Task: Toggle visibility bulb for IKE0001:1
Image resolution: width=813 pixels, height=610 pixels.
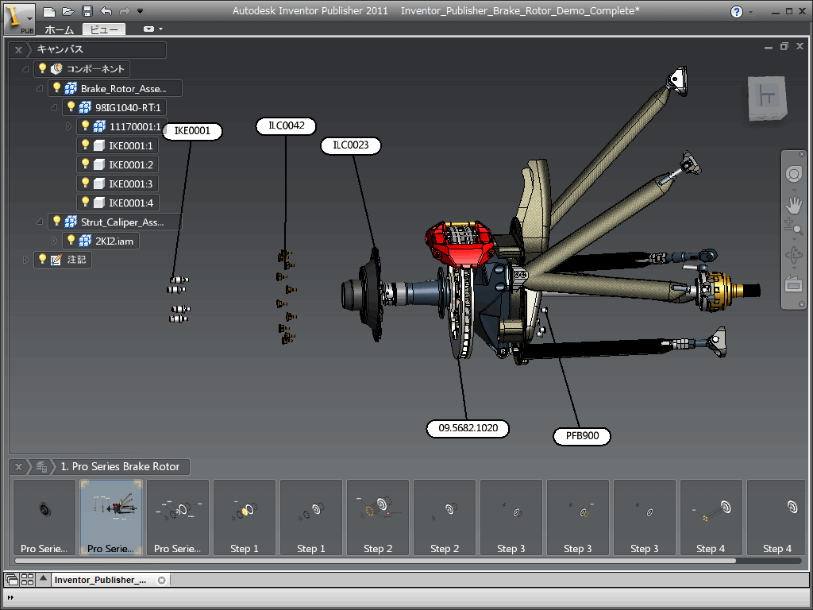Action: click(86, 145)
